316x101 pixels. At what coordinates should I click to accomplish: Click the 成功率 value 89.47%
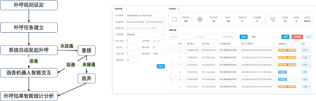coord(307,21)
